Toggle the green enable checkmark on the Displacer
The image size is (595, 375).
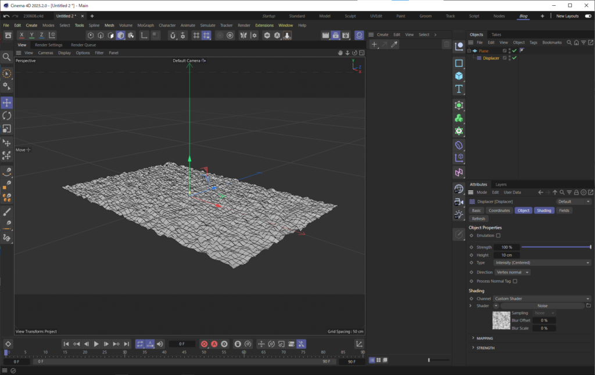(x=513, y=58)
